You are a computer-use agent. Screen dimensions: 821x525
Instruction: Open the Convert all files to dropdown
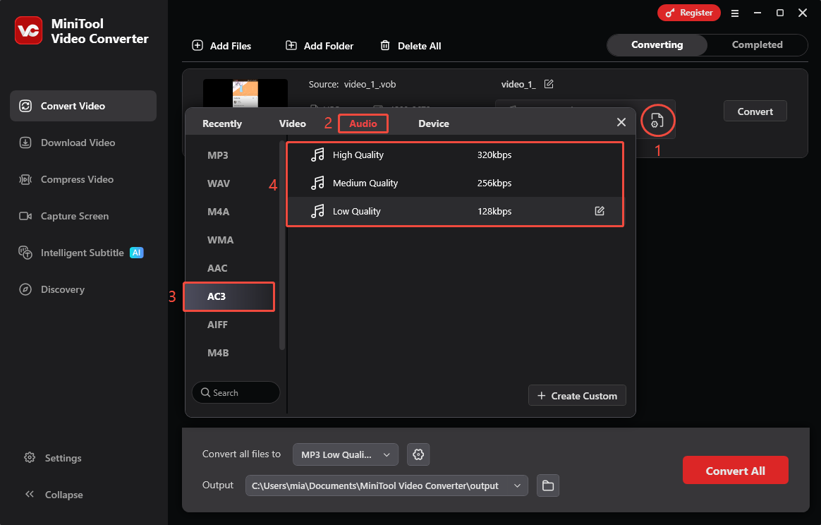[x=345, y=454]
